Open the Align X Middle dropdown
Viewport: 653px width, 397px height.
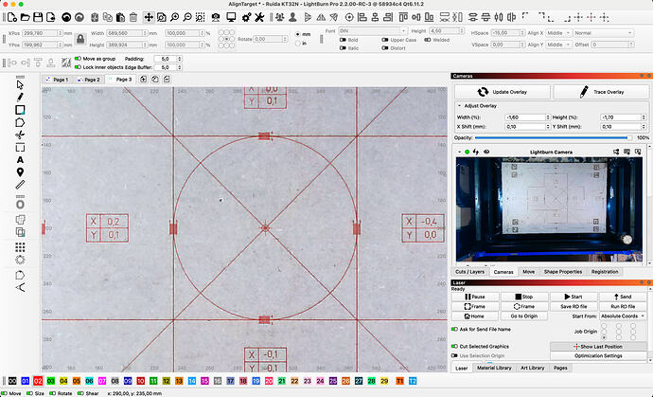pyautogui.click(x=558, y=33)
